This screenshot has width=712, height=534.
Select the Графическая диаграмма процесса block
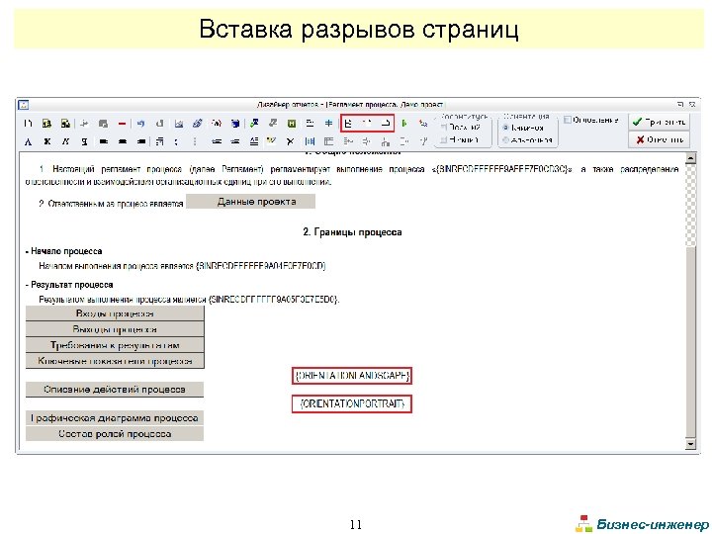click(x=115, y=417)
